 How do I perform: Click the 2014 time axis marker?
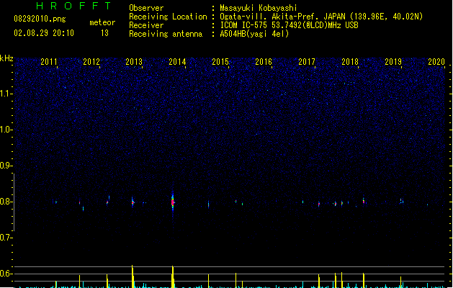click(x=177, y=62)
